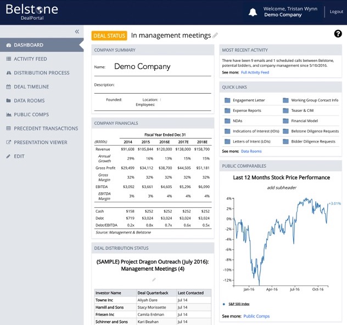
Task: Open the Expense Reports quick link
Action: tap(247, 111)
